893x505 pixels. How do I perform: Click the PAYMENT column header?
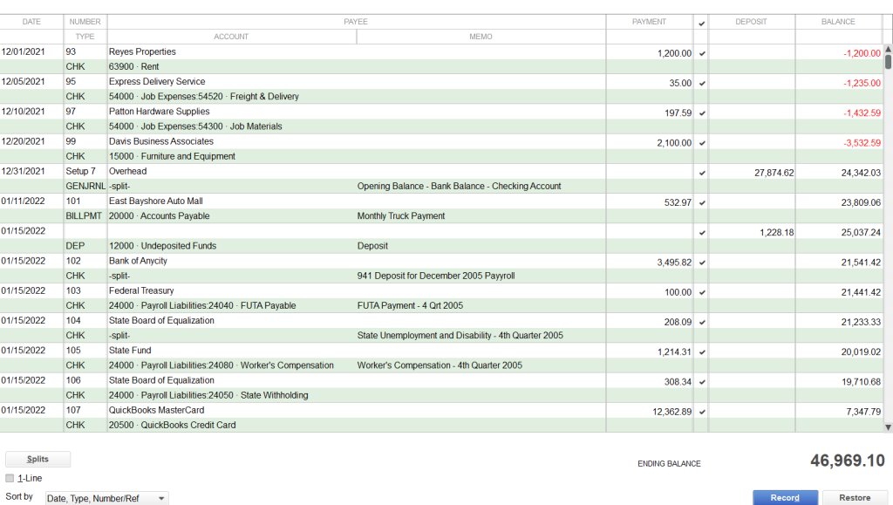click(650, 22)
